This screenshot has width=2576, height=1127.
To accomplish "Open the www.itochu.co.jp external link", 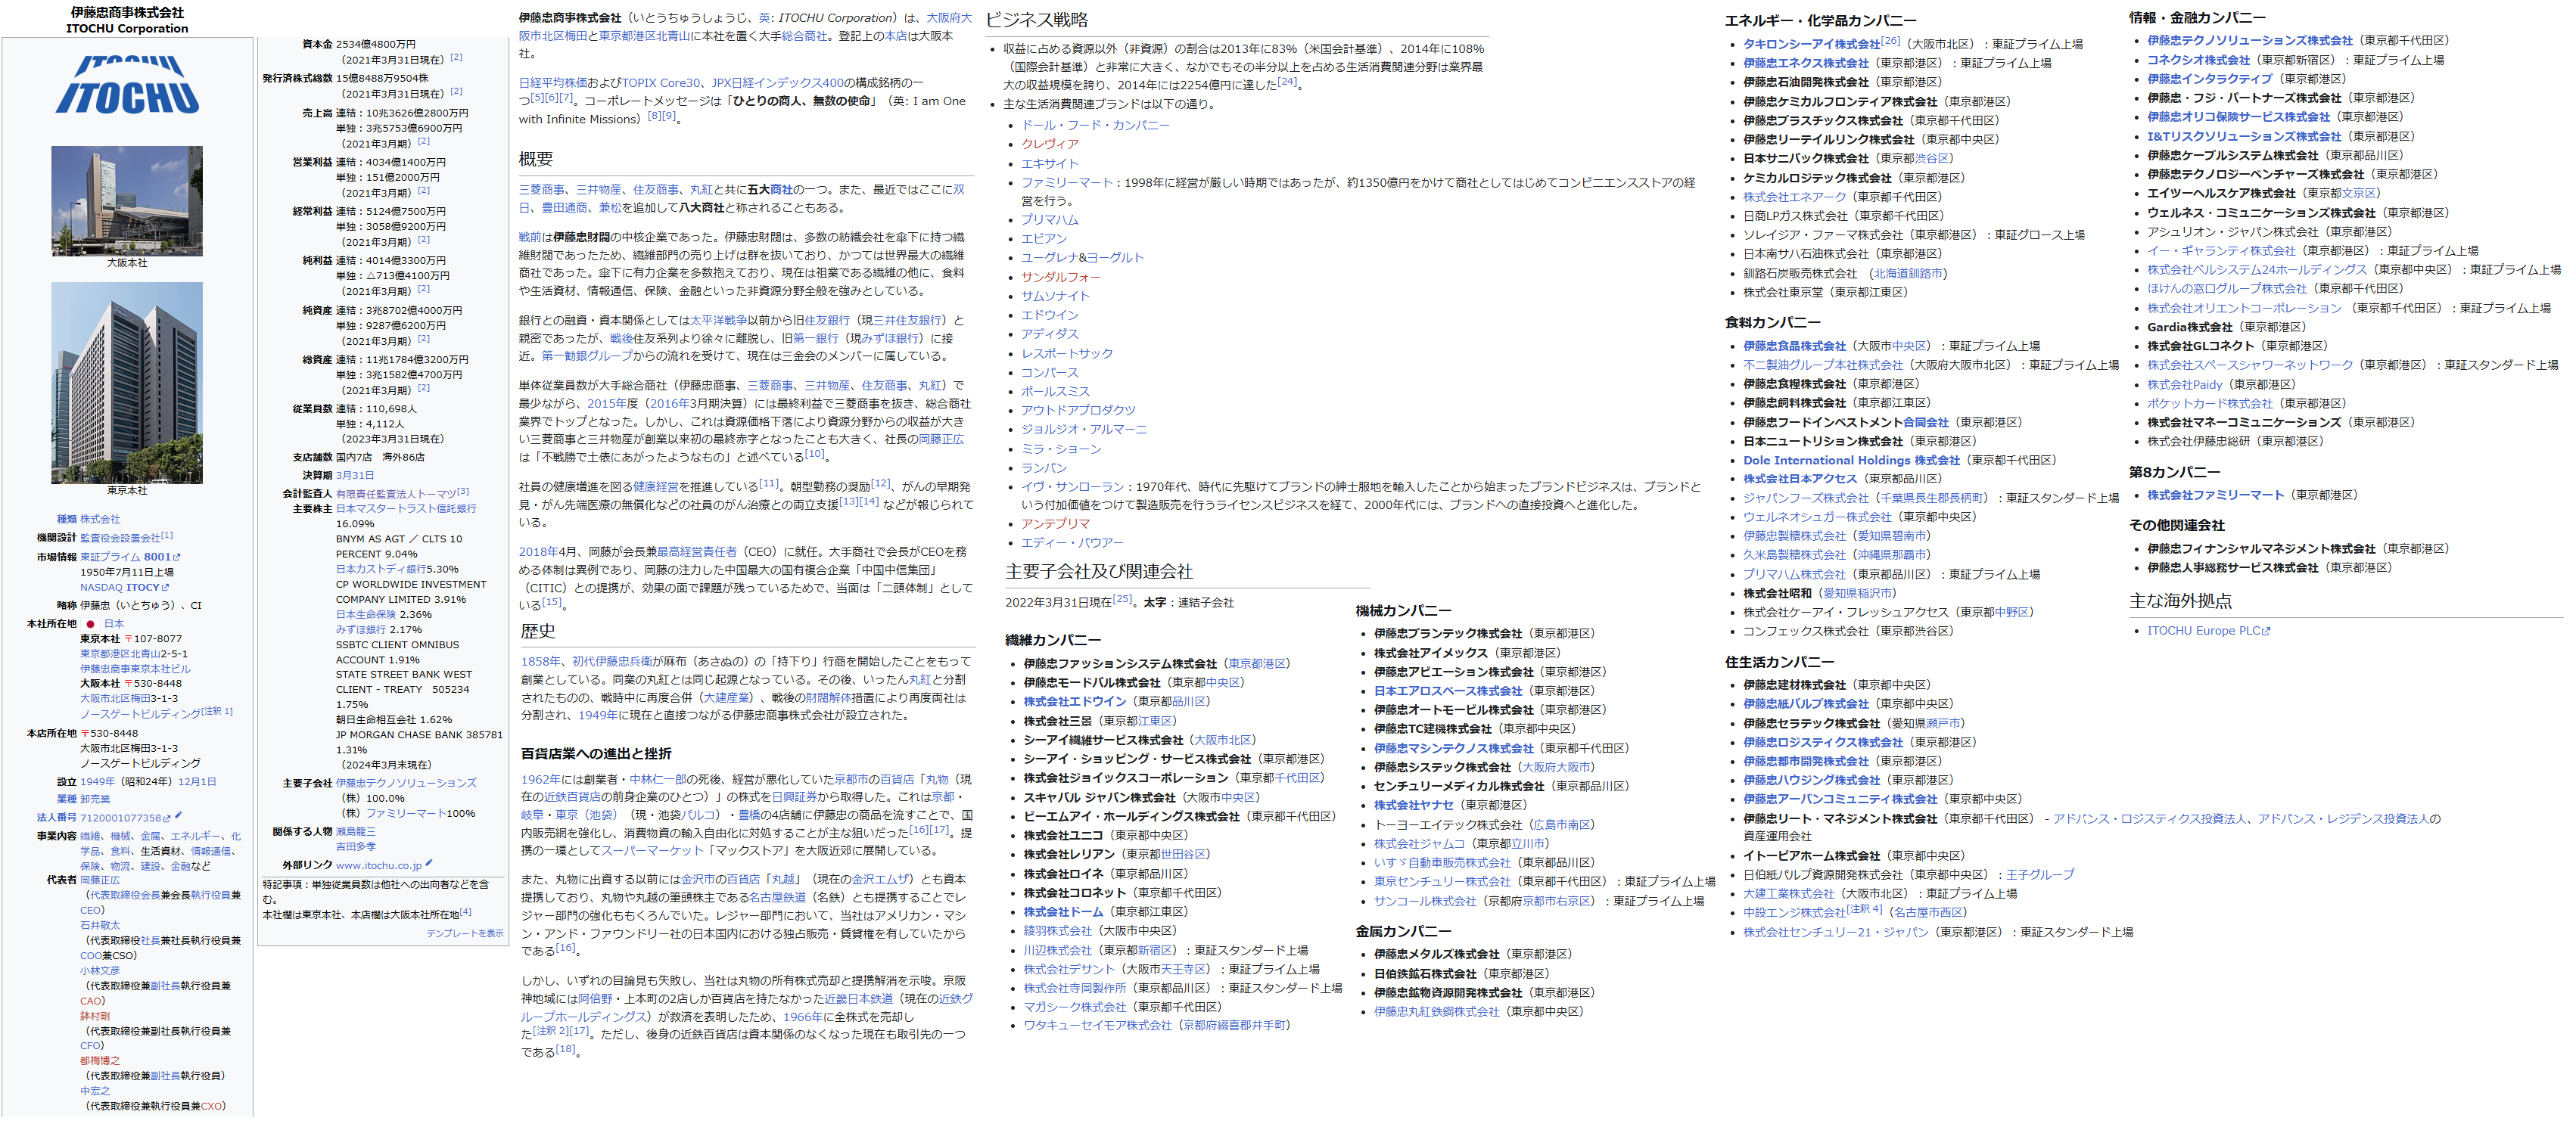I will click(x=379, y=865).
